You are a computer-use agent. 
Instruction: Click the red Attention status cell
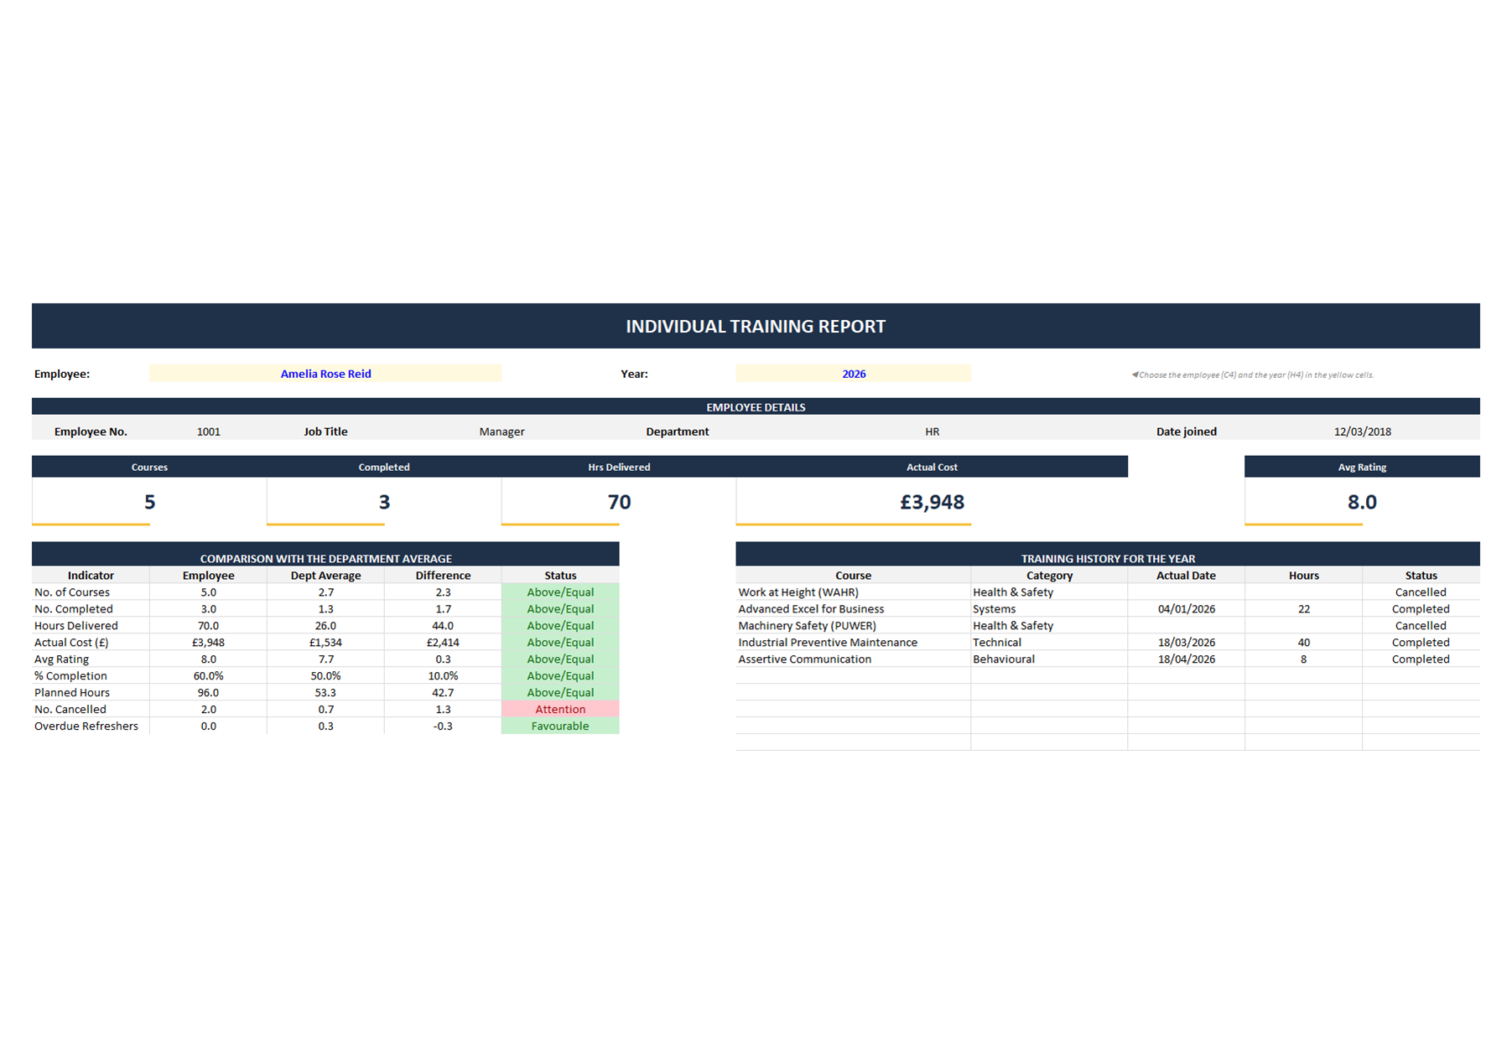coord(560,710)
